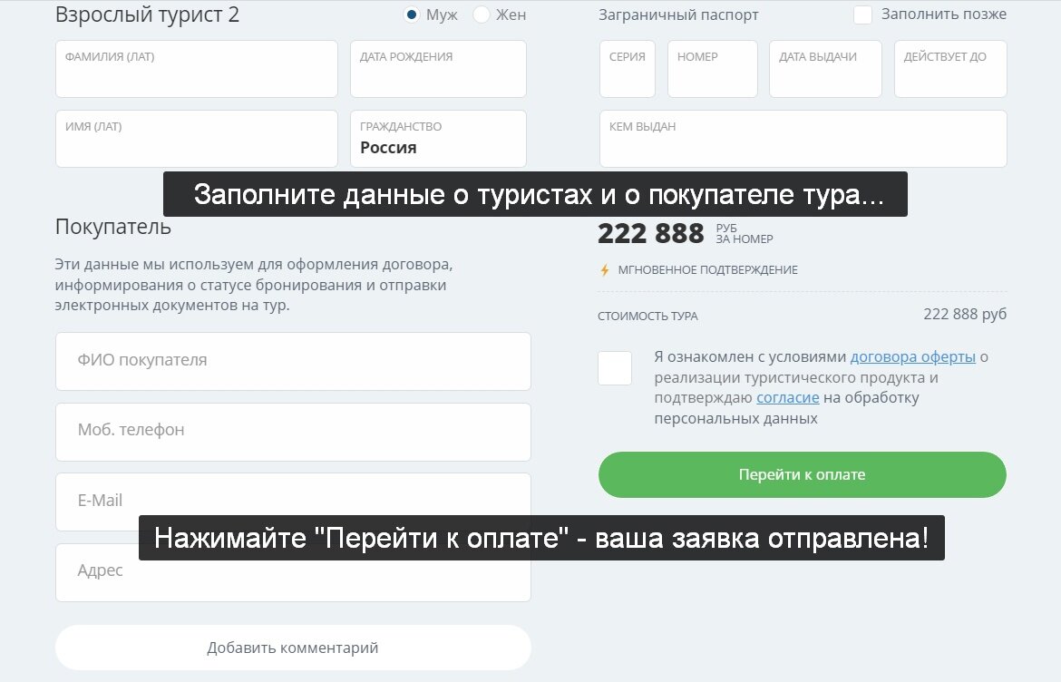The image size is (1061, 682).
Task: Click the Кем выдан field
Action: click(x=803, y=138)
